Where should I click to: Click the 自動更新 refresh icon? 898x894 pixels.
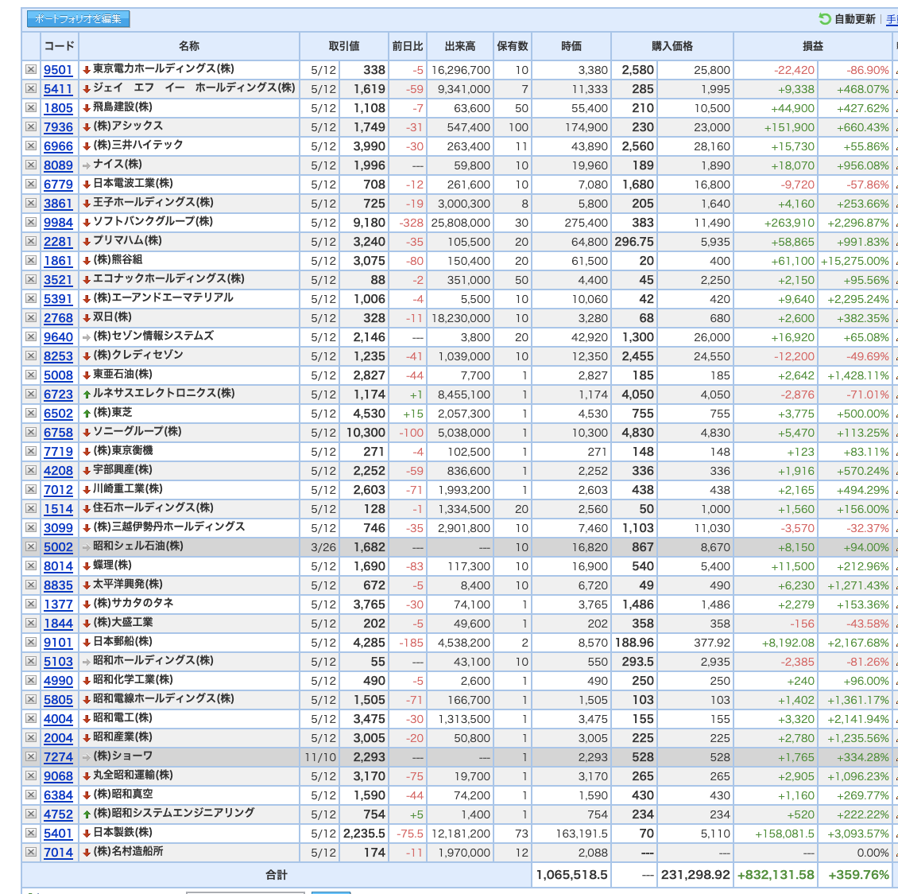click(825, 19)
